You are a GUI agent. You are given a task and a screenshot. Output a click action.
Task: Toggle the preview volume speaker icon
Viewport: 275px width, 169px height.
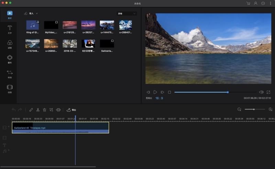coord(261,92)
